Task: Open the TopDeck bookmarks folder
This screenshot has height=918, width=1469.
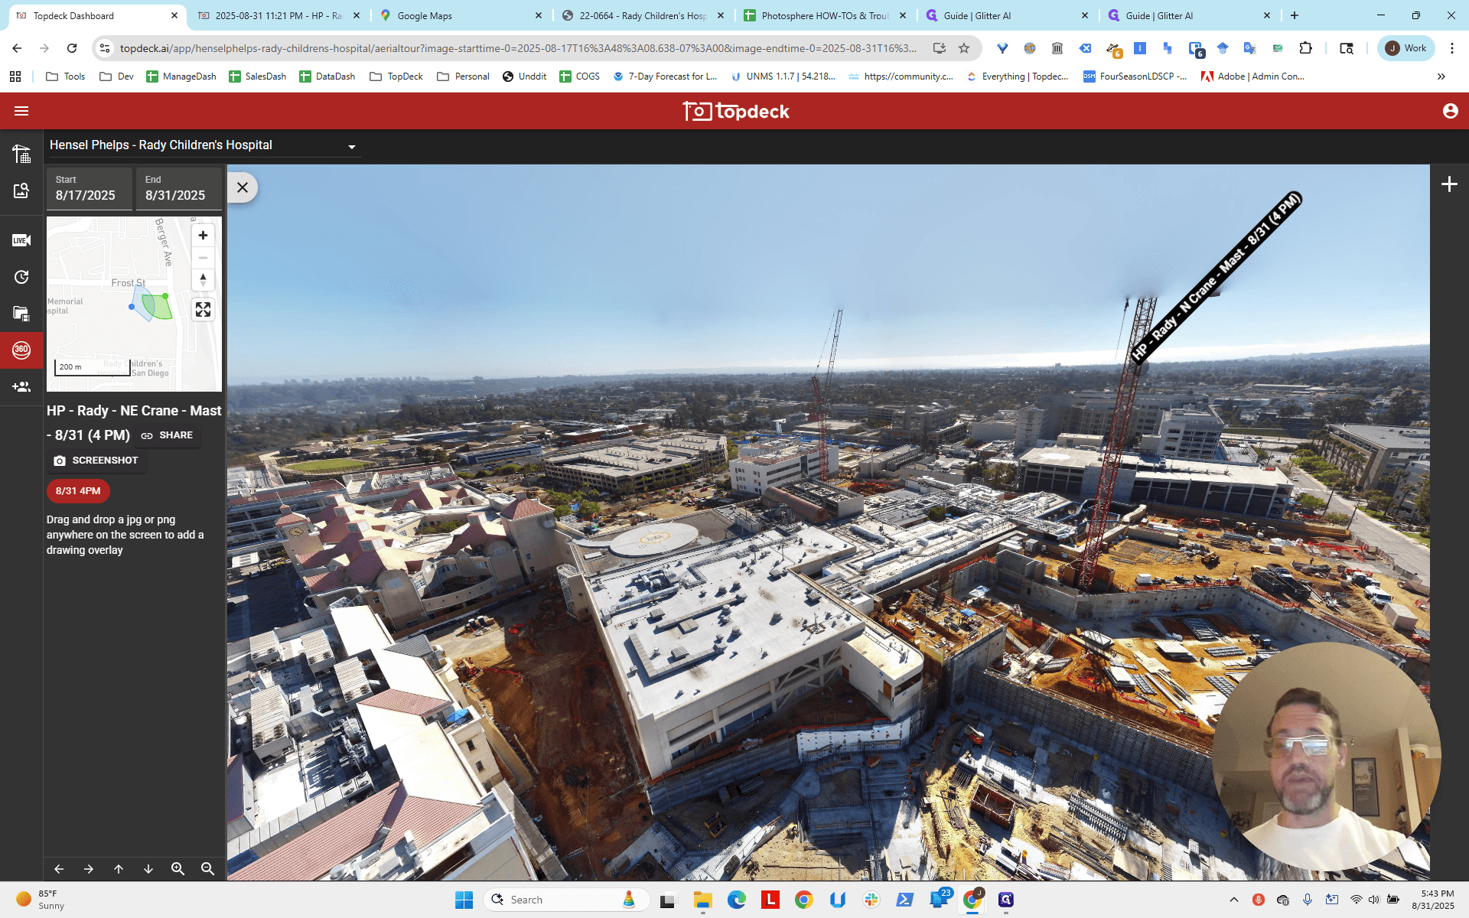Action: coord(396,76)
